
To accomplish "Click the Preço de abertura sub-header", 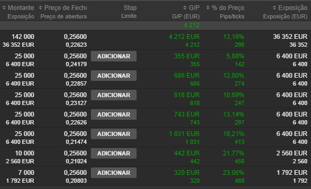I will 64,16.
